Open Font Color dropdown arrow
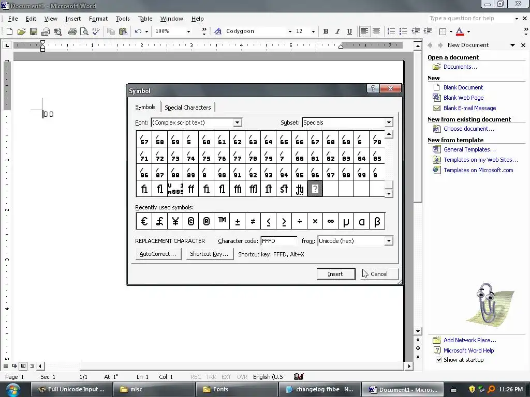The image size is (530, 397). 468,32
